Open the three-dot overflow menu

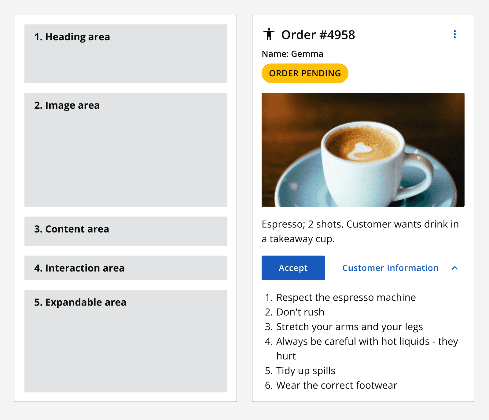(x=455, y=34)
